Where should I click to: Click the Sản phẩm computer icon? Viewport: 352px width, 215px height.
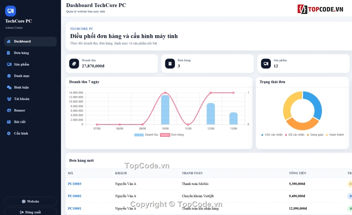click(9, 64)
